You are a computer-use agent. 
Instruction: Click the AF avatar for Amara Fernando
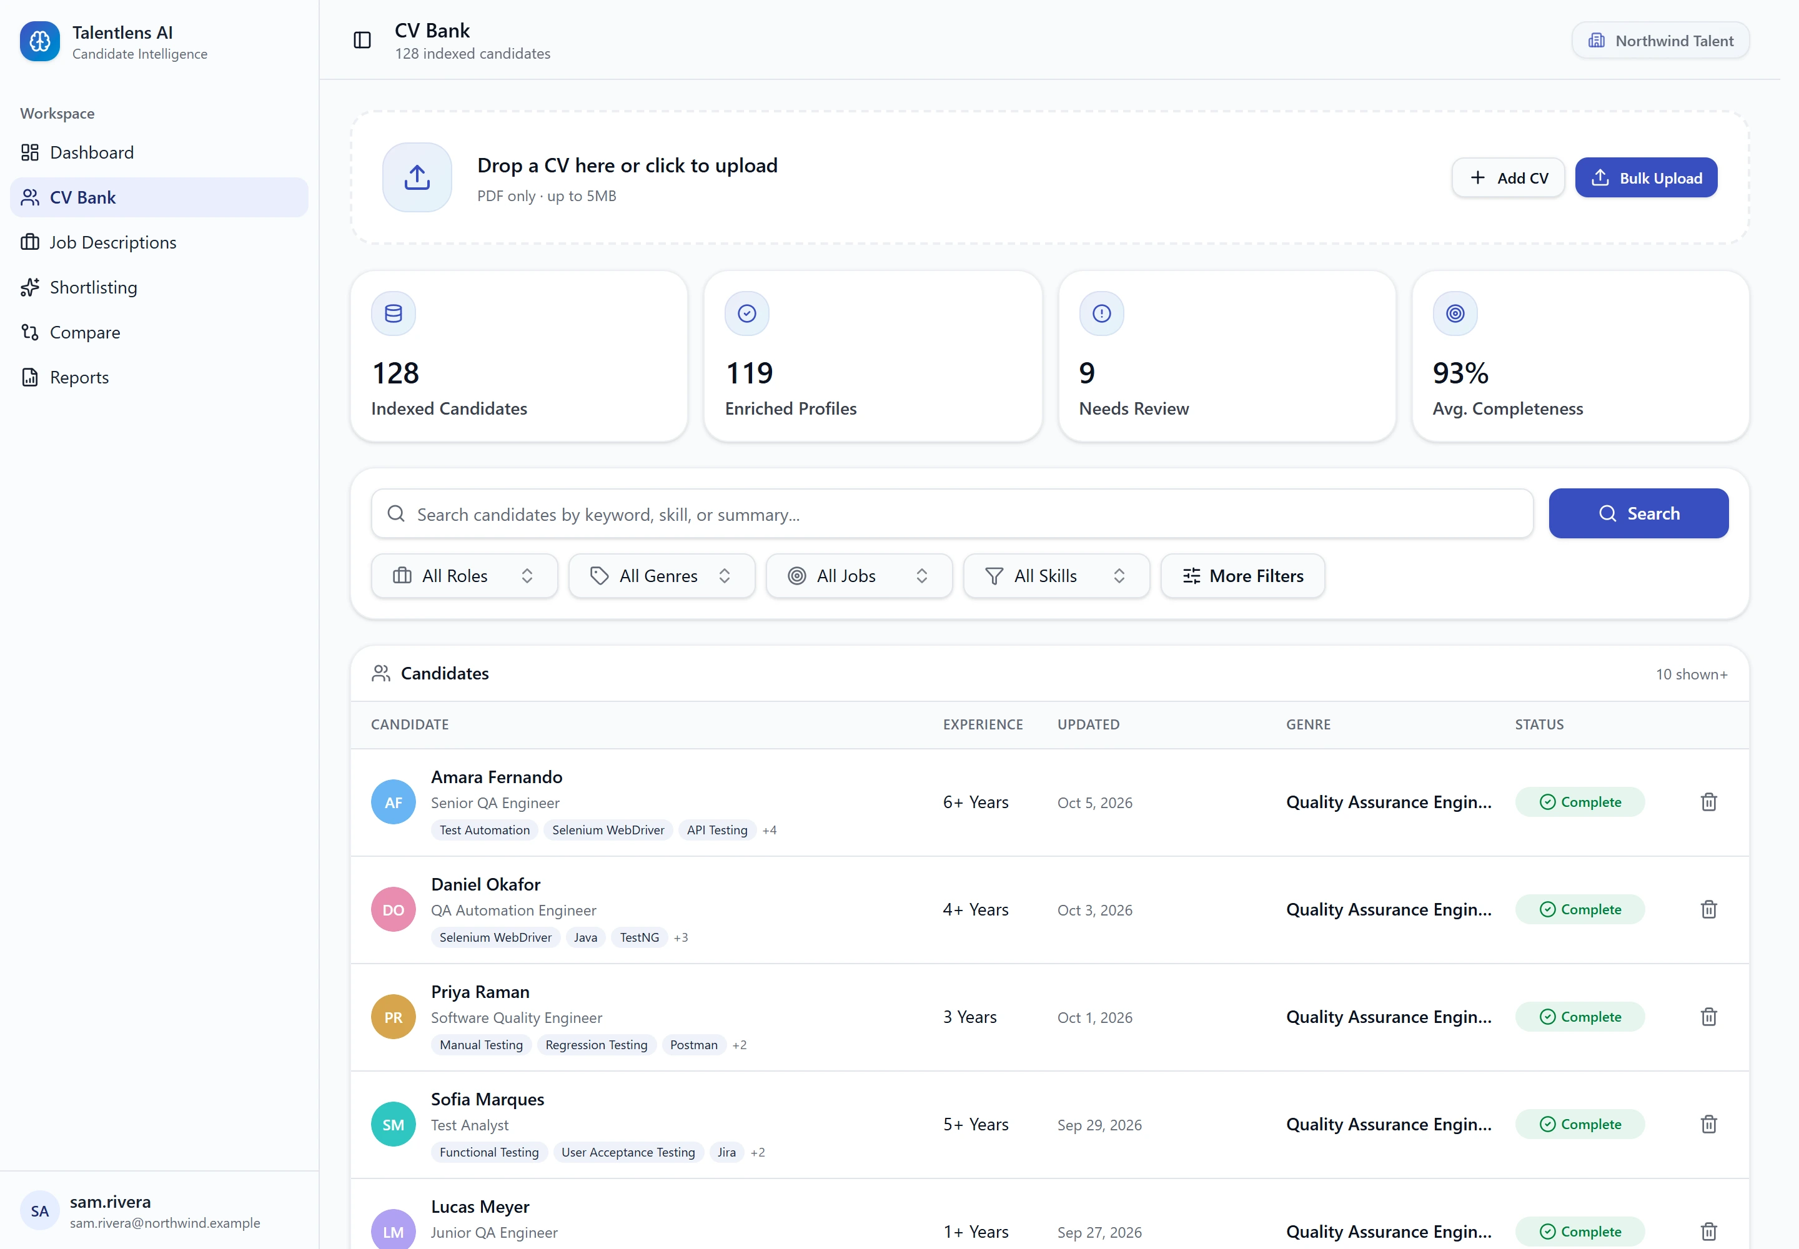(x=393, y=802)
